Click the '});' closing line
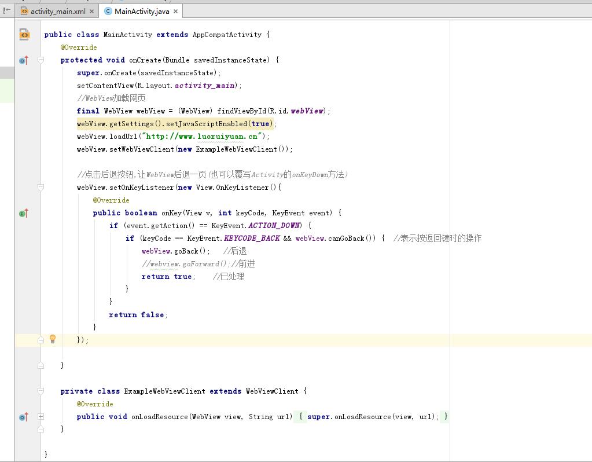 pos(82,340)
